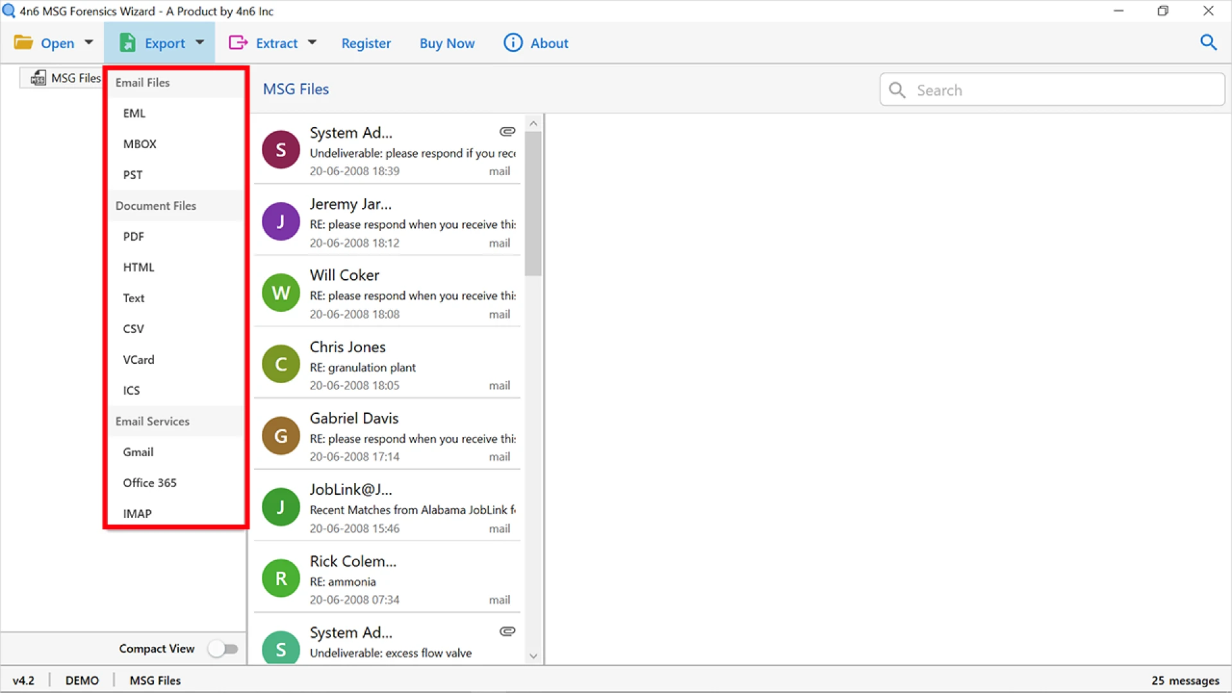The image size is (1232, 693).
Task: Click the About info icon
Action: [x=513, y=42]
